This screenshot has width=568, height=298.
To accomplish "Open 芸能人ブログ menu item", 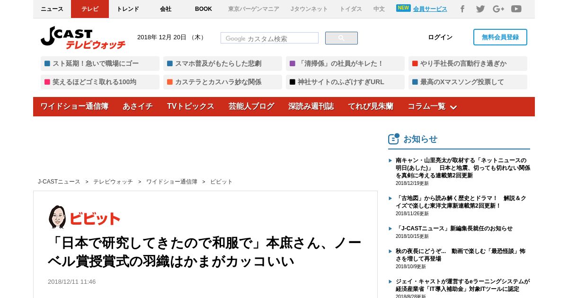I will [x=251, y=106].
